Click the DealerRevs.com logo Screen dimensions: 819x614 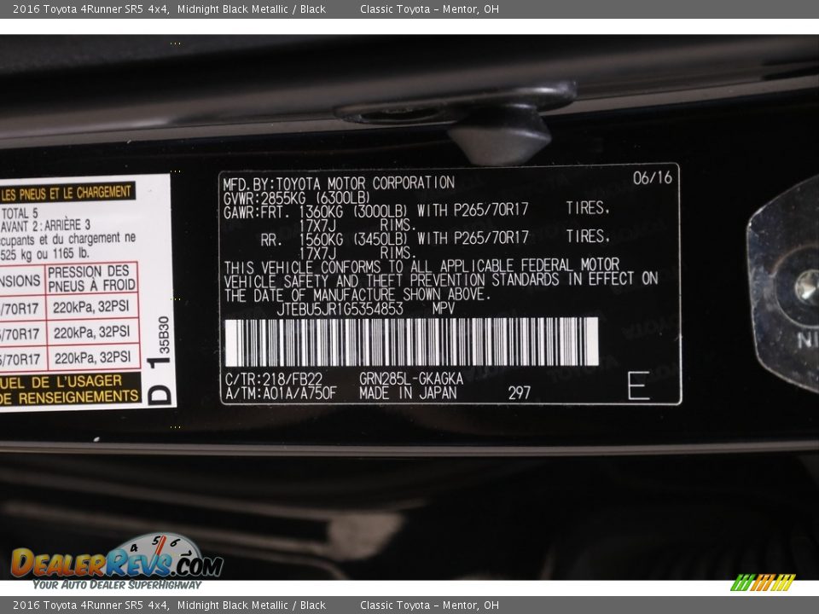point(116,562)
